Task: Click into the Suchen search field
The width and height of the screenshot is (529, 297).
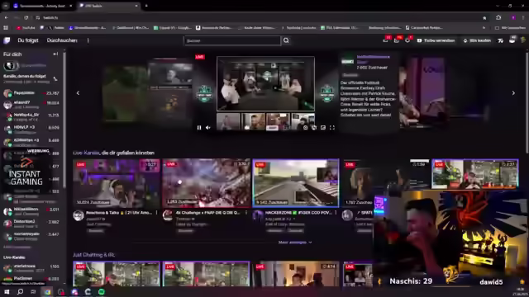Action: click(232, 40)
